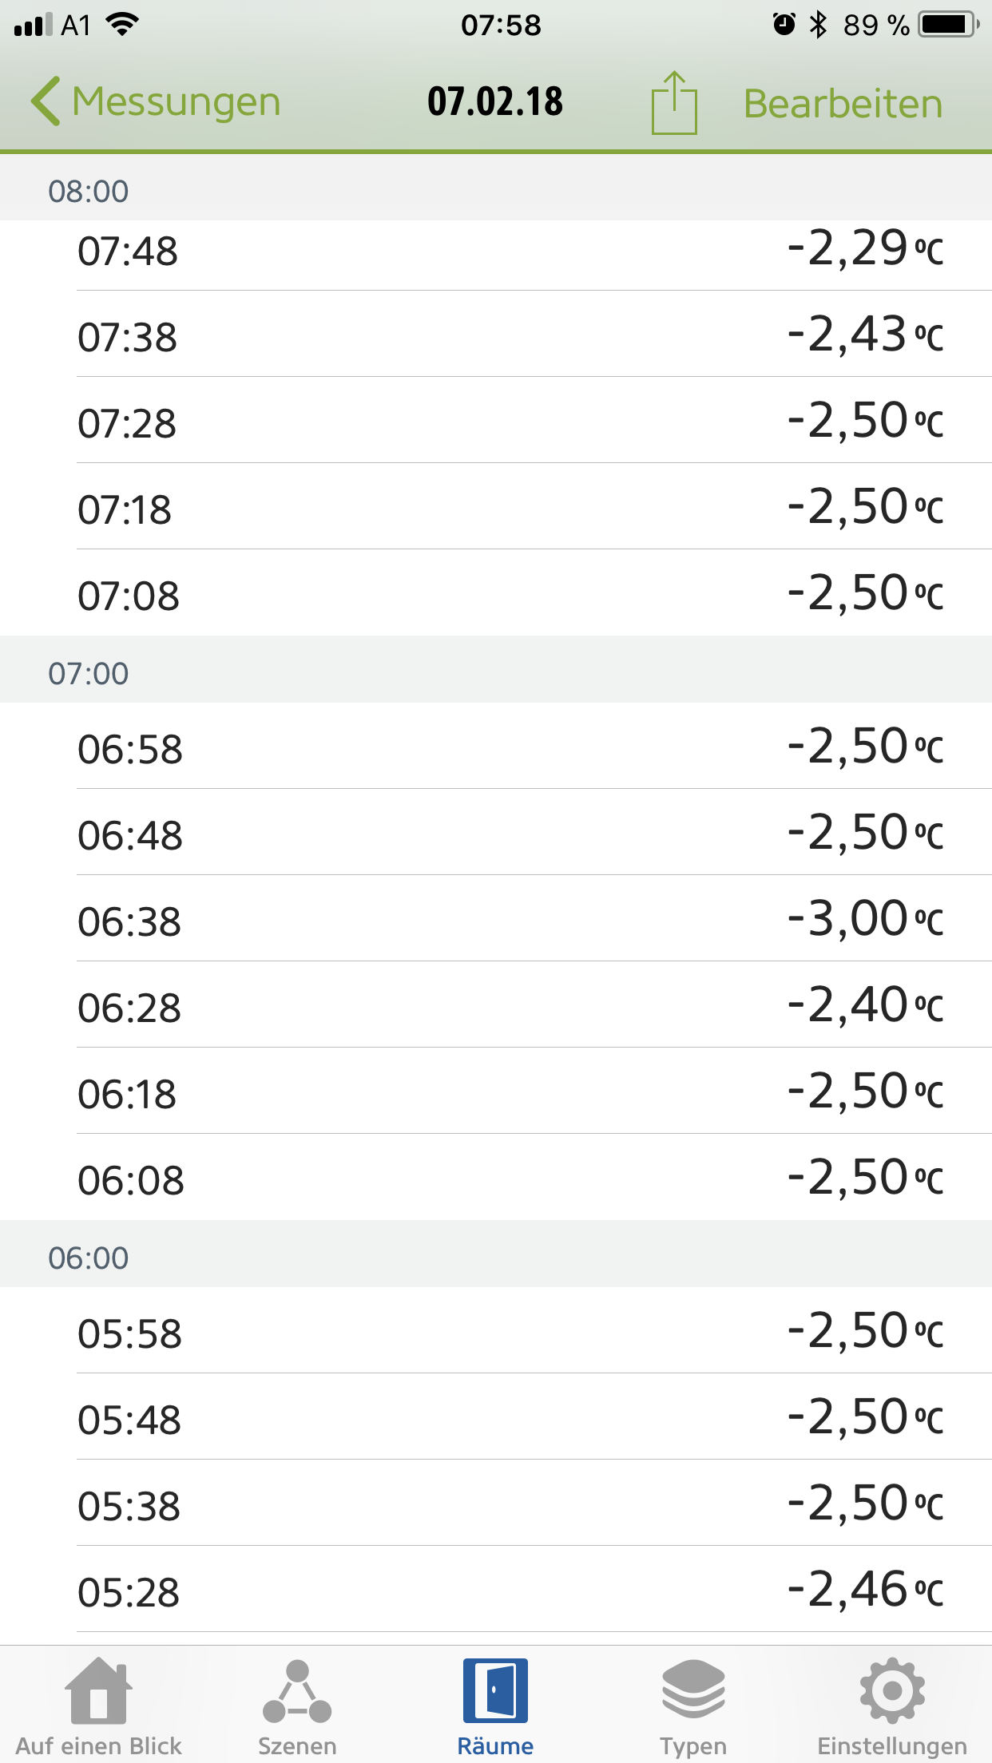Select the 07:48 measurement row

click(x=495, y=252)
